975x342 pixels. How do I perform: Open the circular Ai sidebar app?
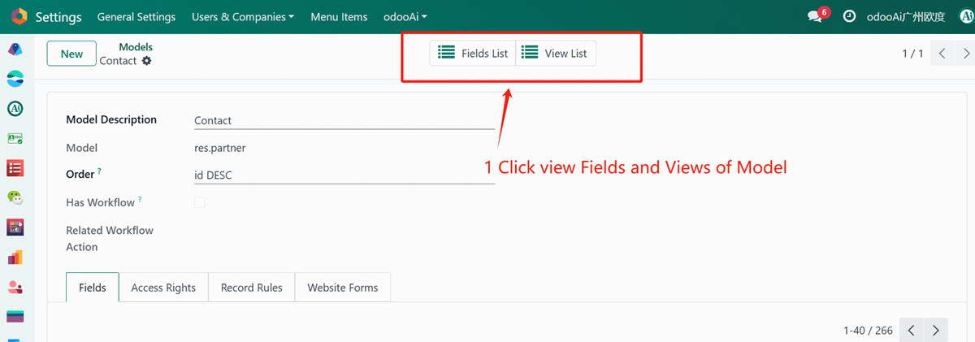point(15,108)
